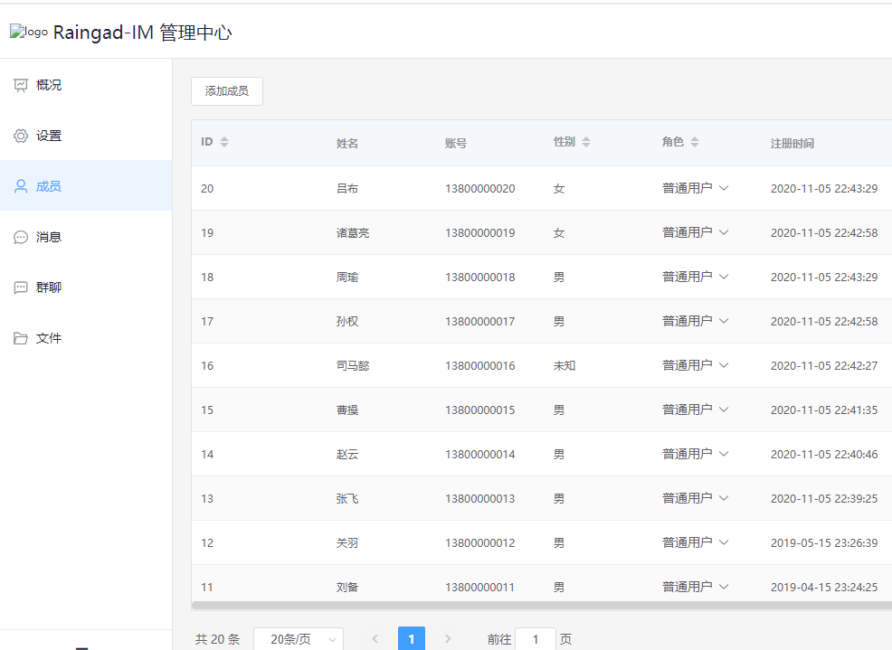The height and width of the screenshot is (650, 892).
Task: Open role dropdown for 关羽
Action: click(695, 543)
